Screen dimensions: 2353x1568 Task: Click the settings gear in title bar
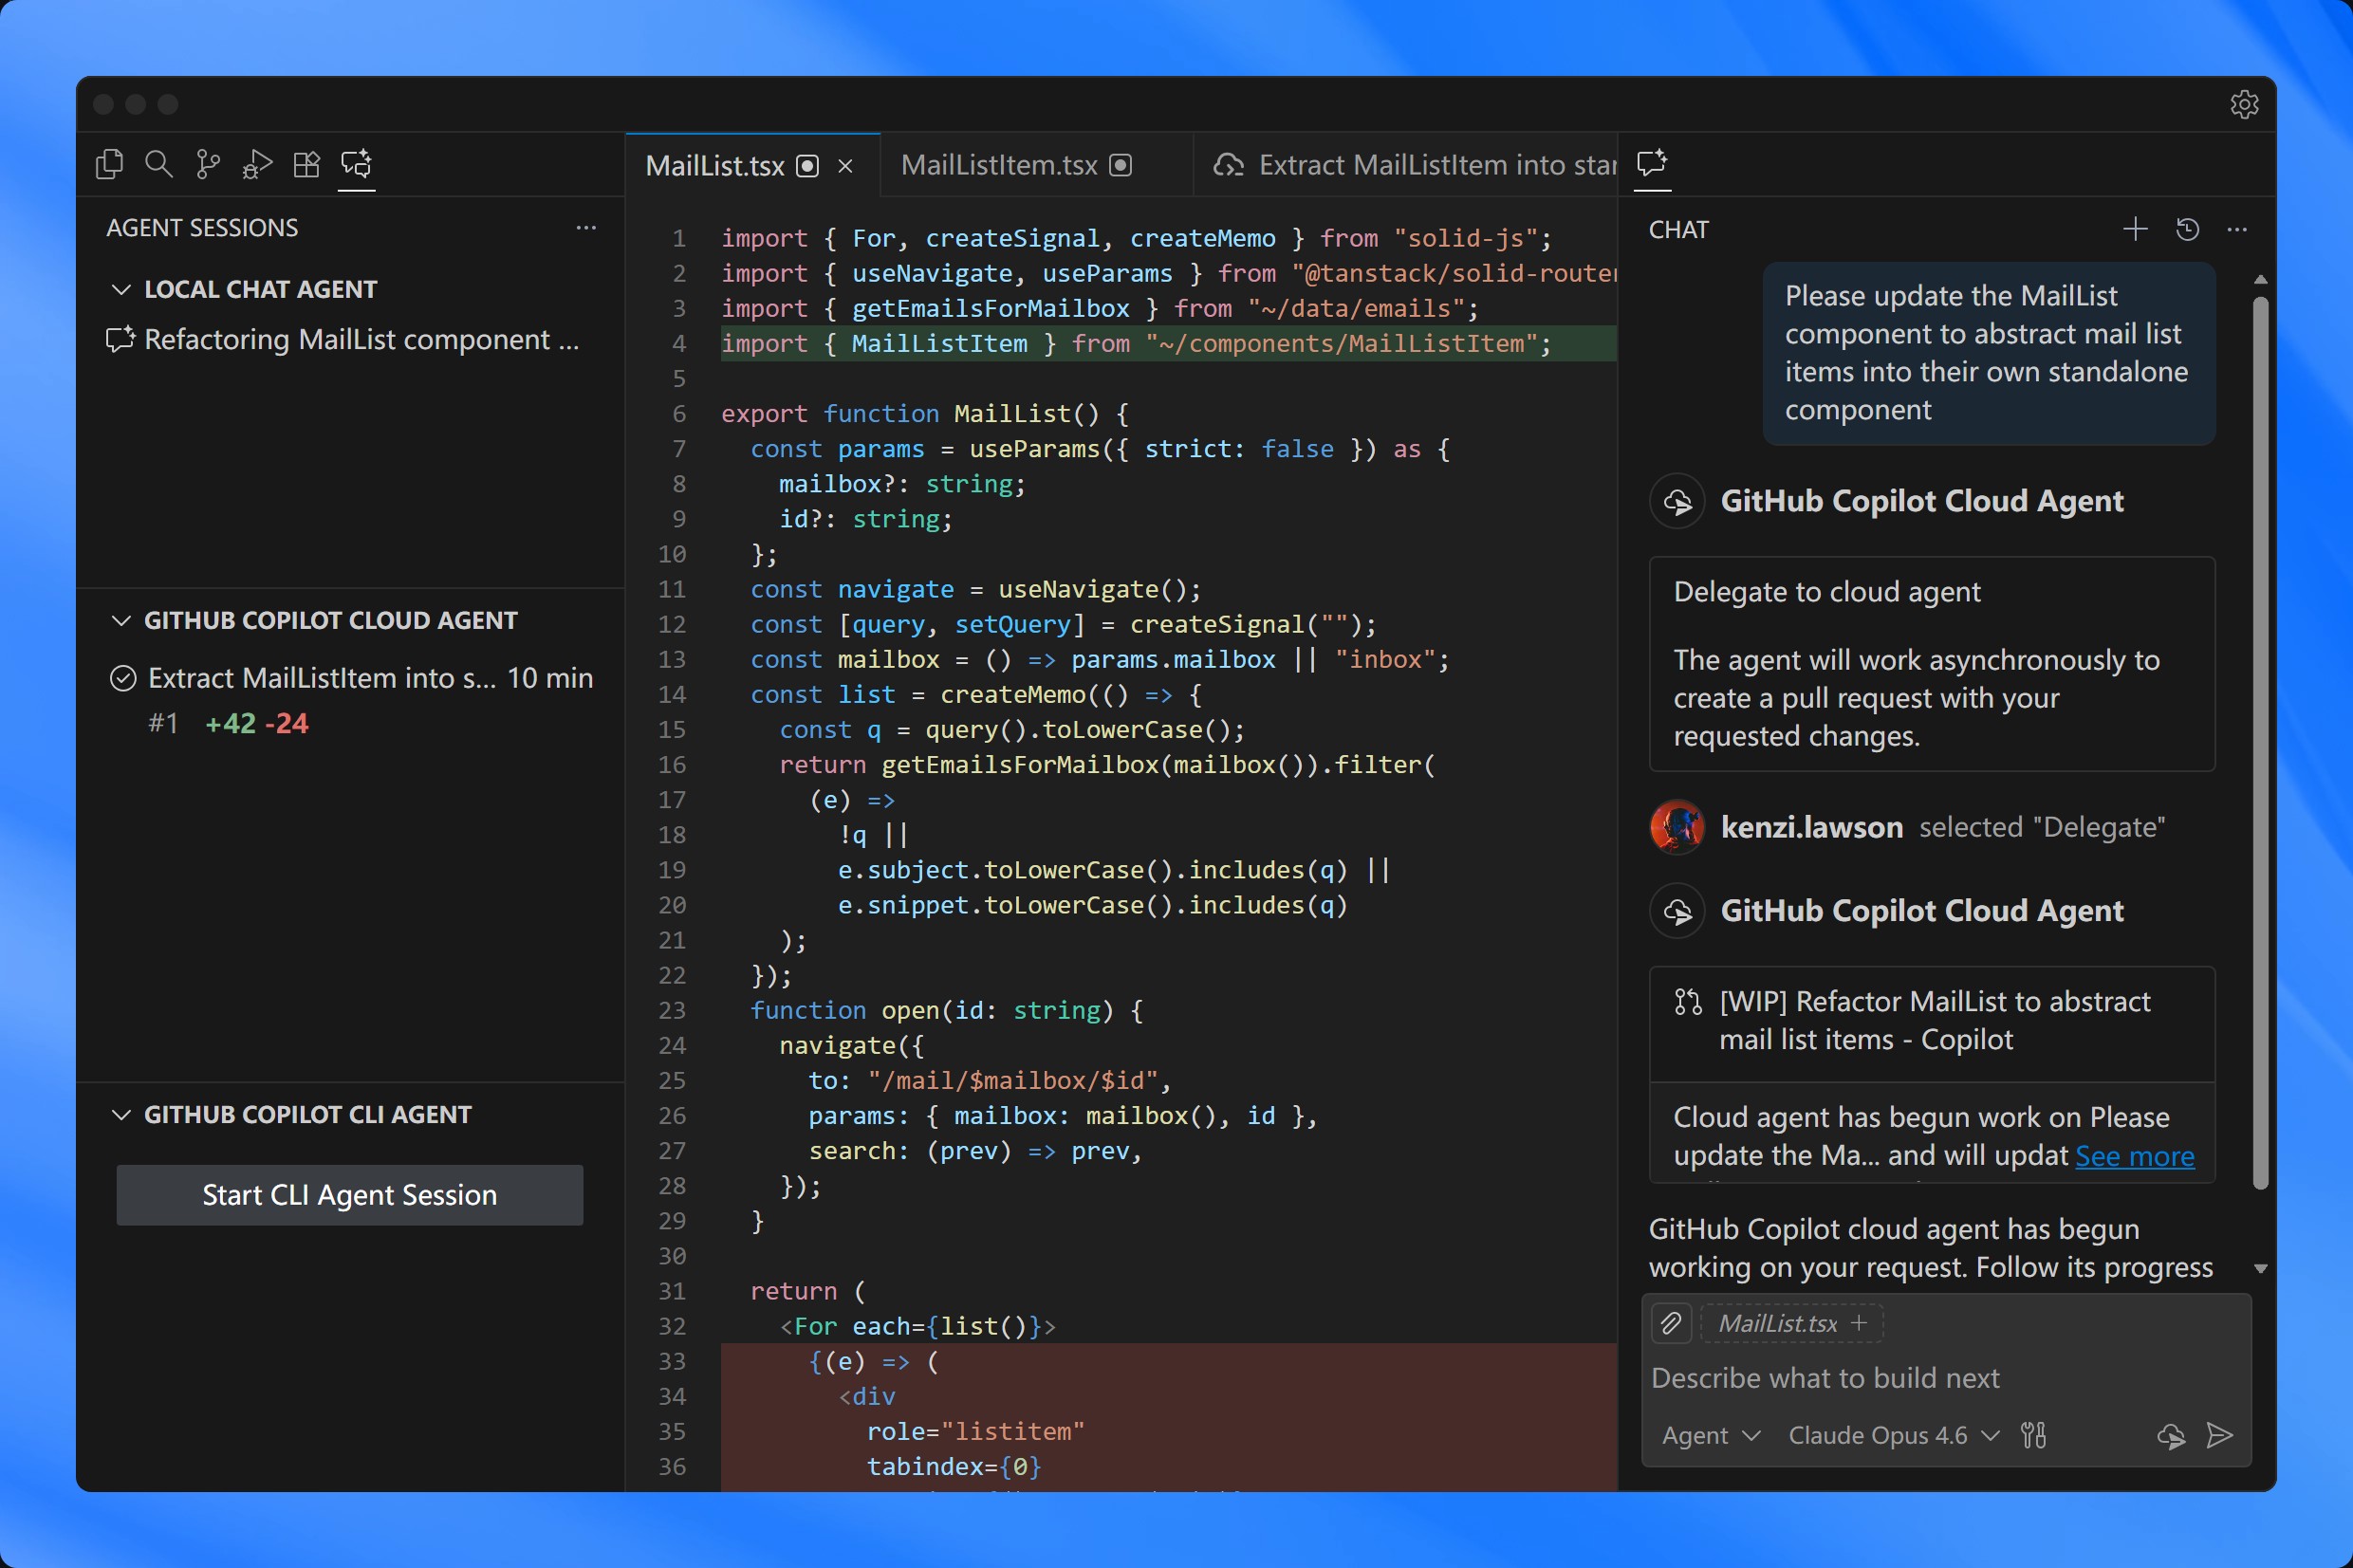[x=2244, y=104]
